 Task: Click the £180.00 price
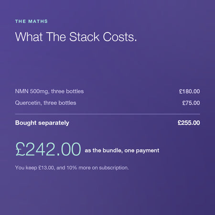[190, 91]
